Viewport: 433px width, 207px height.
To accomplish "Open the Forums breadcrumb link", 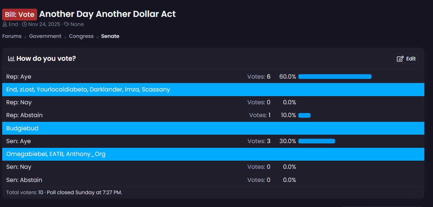I will [x=12, y=36].
